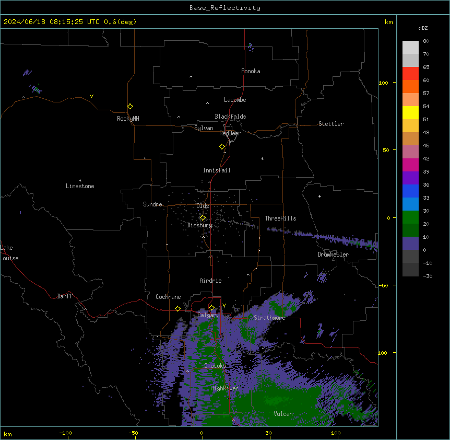Click the Sundre city label
The height and width of the screenshot is (440, 450).
click(152, 204)
